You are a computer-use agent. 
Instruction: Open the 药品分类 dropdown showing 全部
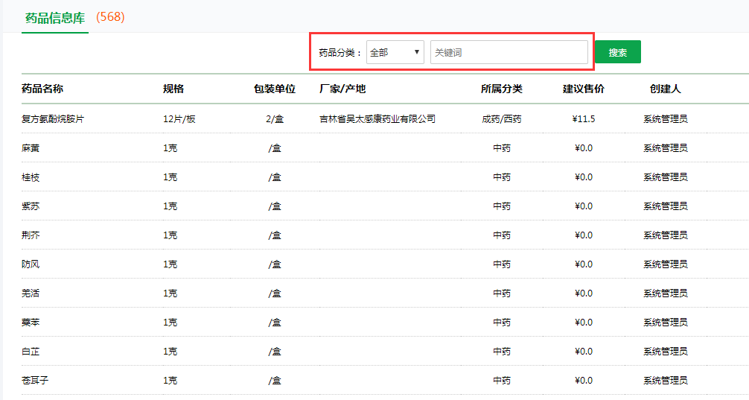tap(395, 52)
